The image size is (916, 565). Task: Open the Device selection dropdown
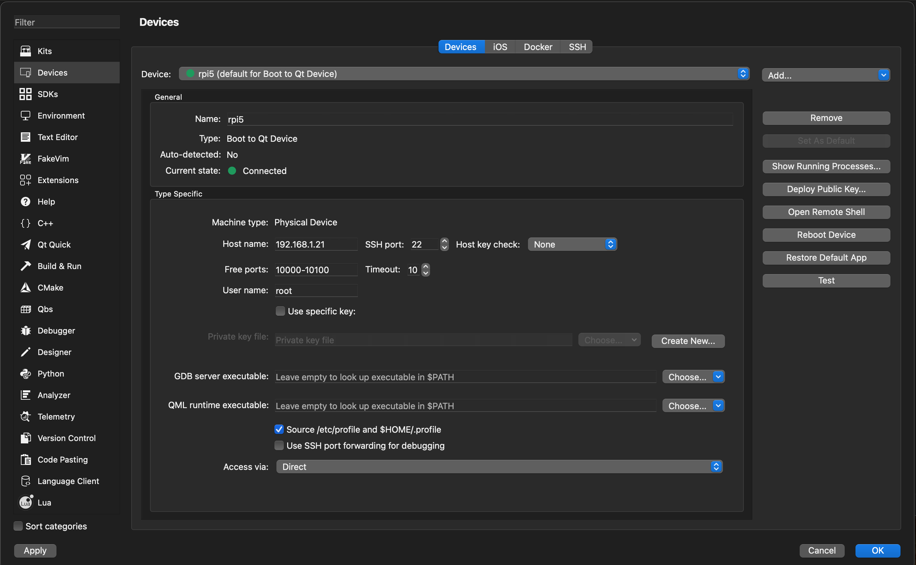click(x=464, y=74)
